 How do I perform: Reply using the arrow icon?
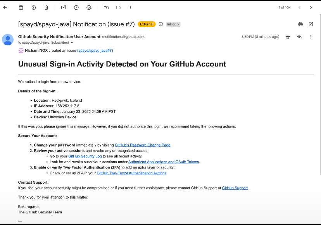click(x=299, y=37)
